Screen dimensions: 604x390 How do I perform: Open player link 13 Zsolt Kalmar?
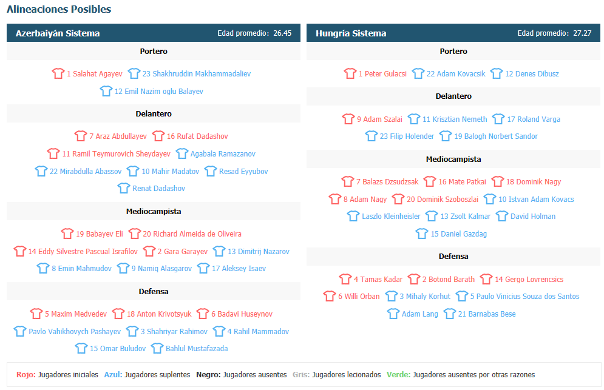pos(466,216)
